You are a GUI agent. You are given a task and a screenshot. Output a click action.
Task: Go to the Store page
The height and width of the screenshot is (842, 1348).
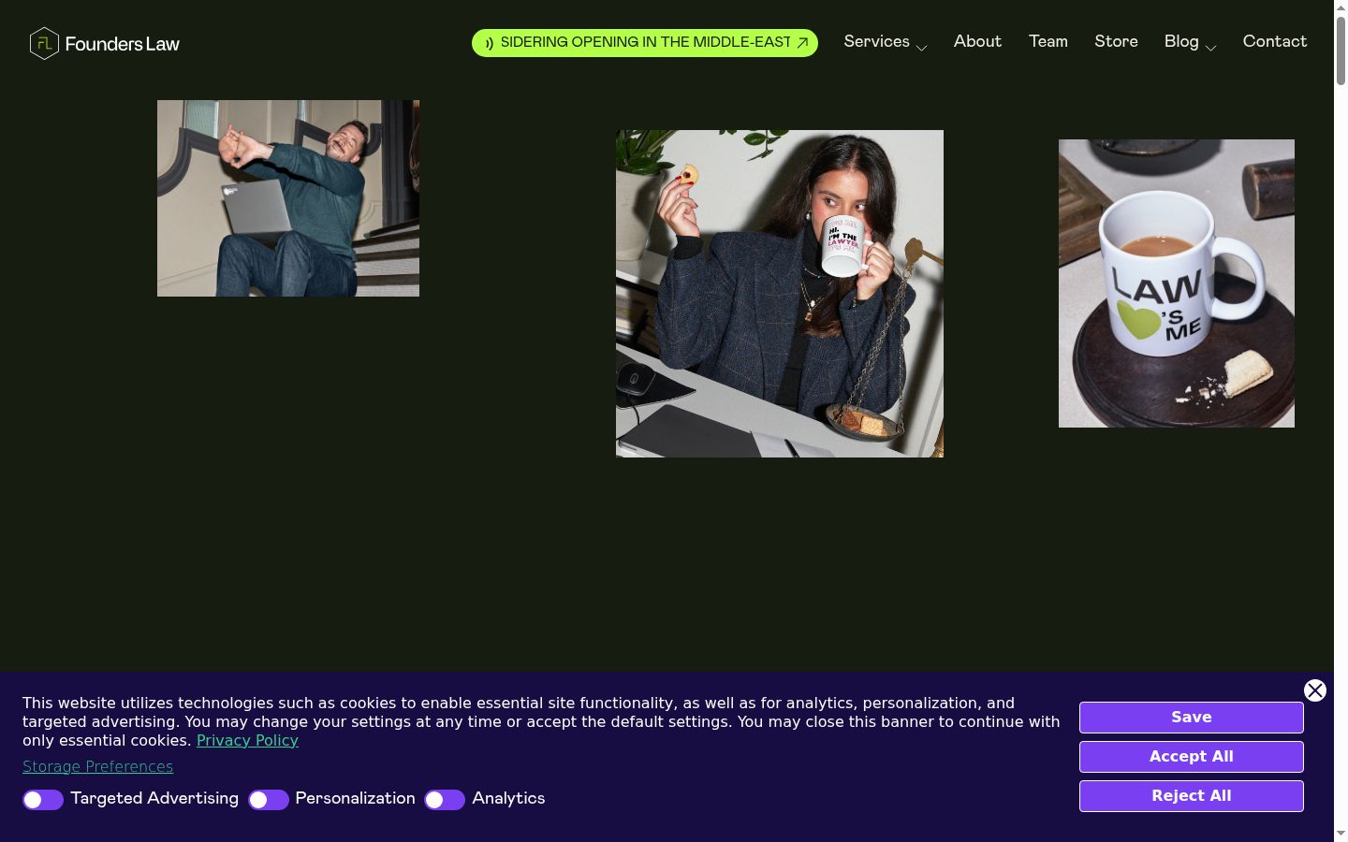pyautogui.click(x=1116, y=41)
